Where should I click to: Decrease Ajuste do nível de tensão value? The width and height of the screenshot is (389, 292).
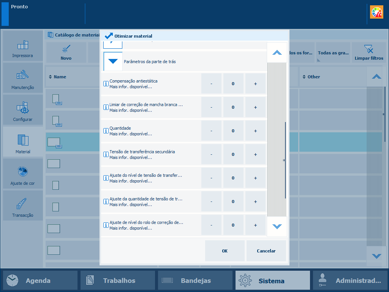211,178
